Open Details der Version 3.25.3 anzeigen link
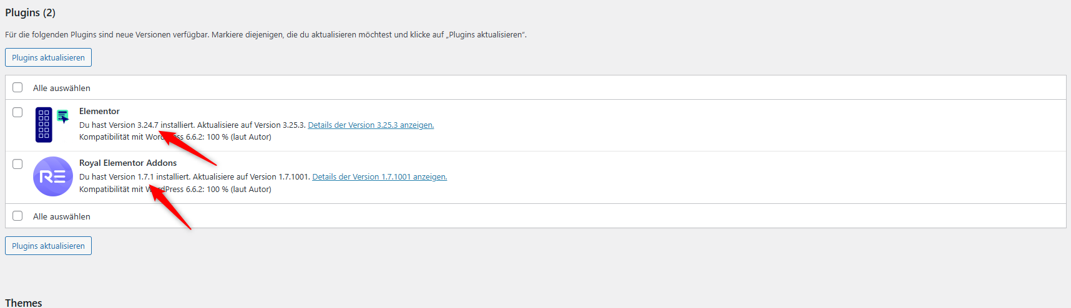The height and width of the screenshot is (308, 1071). pyautogui.click(x=371, y=125)
